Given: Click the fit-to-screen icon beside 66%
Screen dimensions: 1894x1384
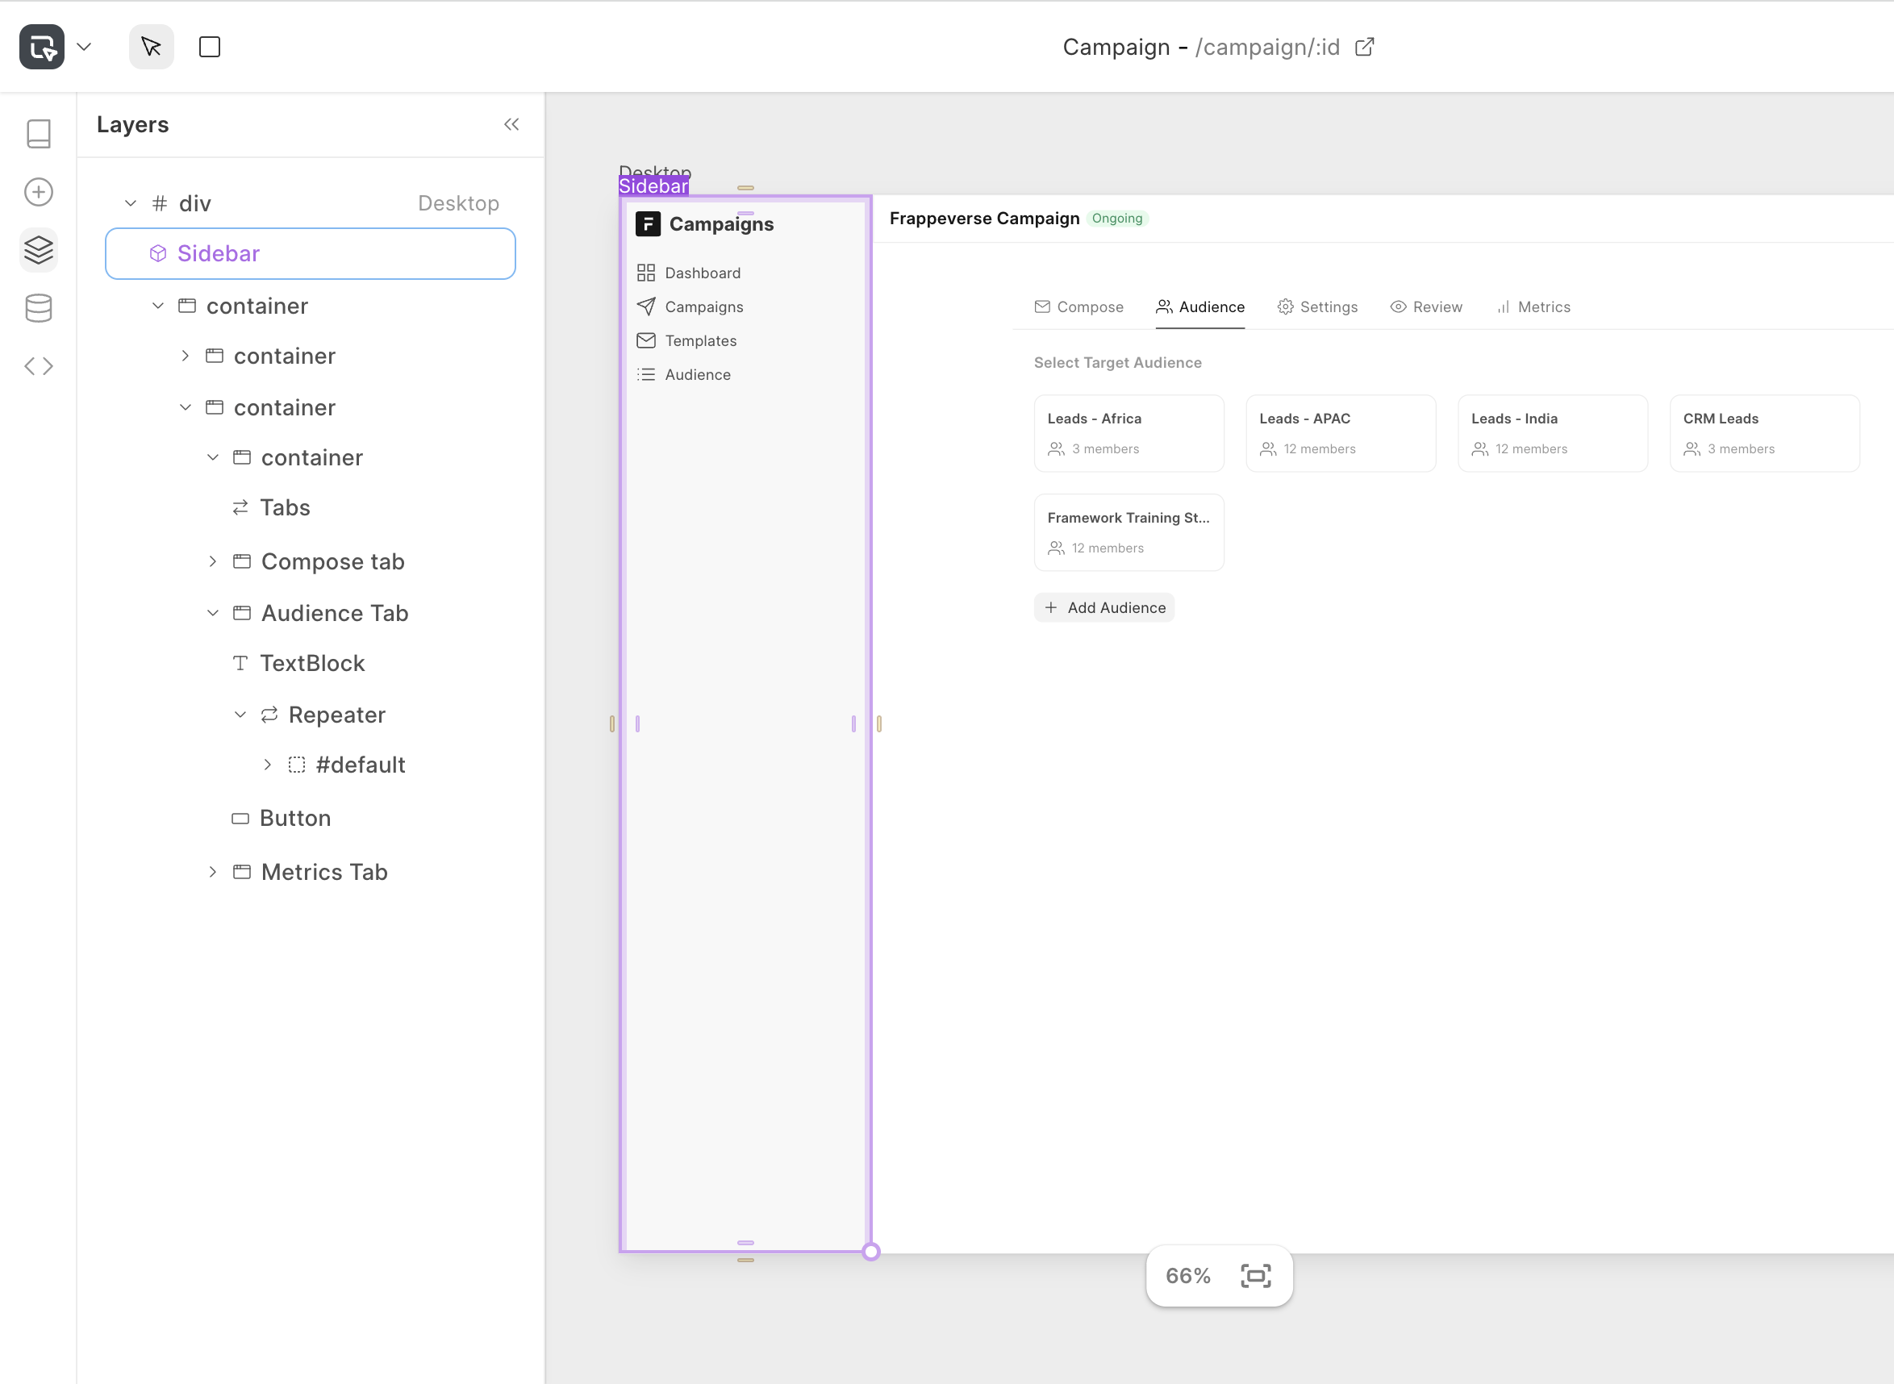Looking at the screenshot, I should (1255, 1276).
